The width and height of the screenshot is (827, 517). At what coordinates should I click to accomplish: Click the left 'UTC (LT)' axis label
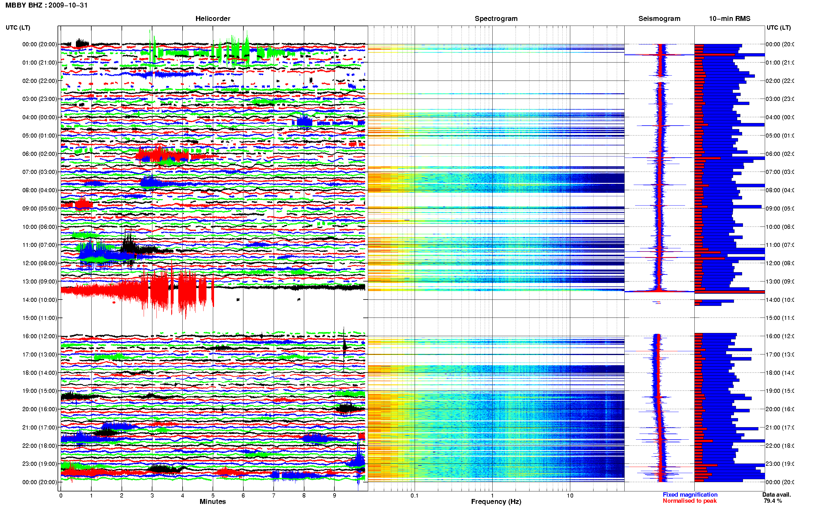pos(18,27)
